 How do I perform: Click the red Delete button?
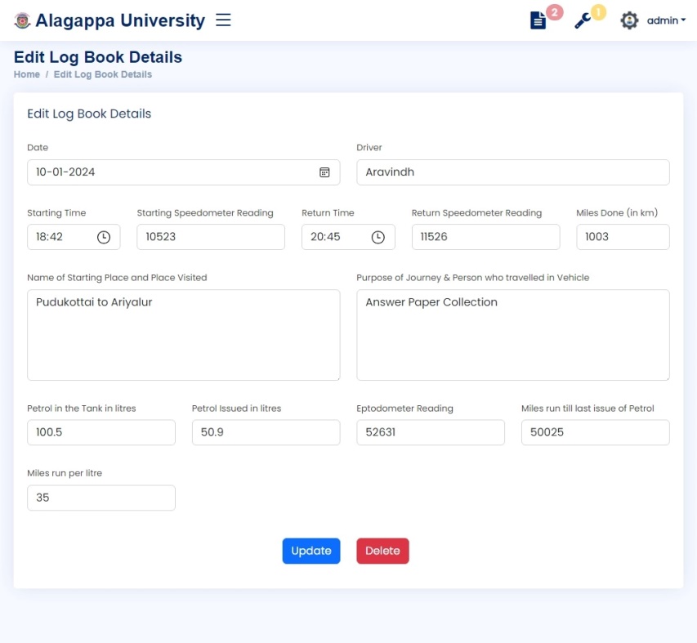(x=382, y=551)
